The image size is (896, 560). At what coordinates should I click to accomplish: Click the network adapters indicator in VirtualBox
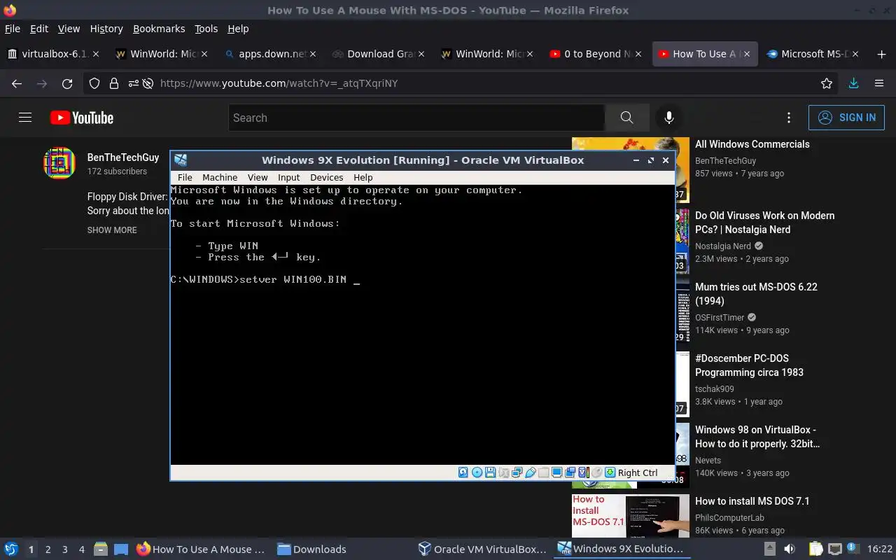[x=517, y=472]
